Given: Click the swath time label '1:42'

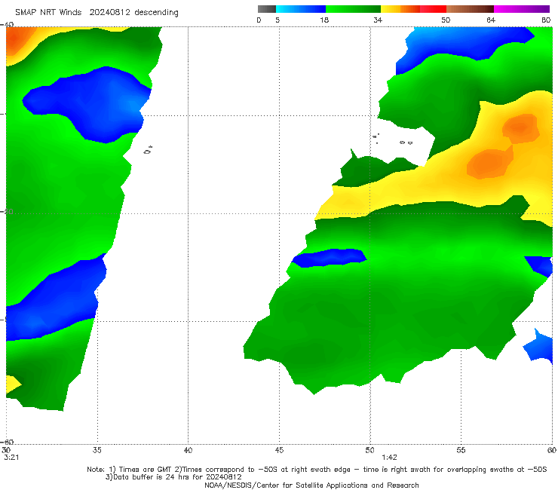Looking at the screenshot, I should (389, 458).
